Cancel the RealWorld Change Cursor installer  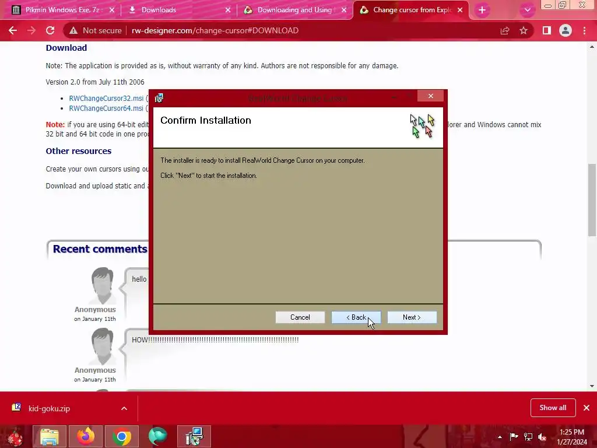[300, 317]
